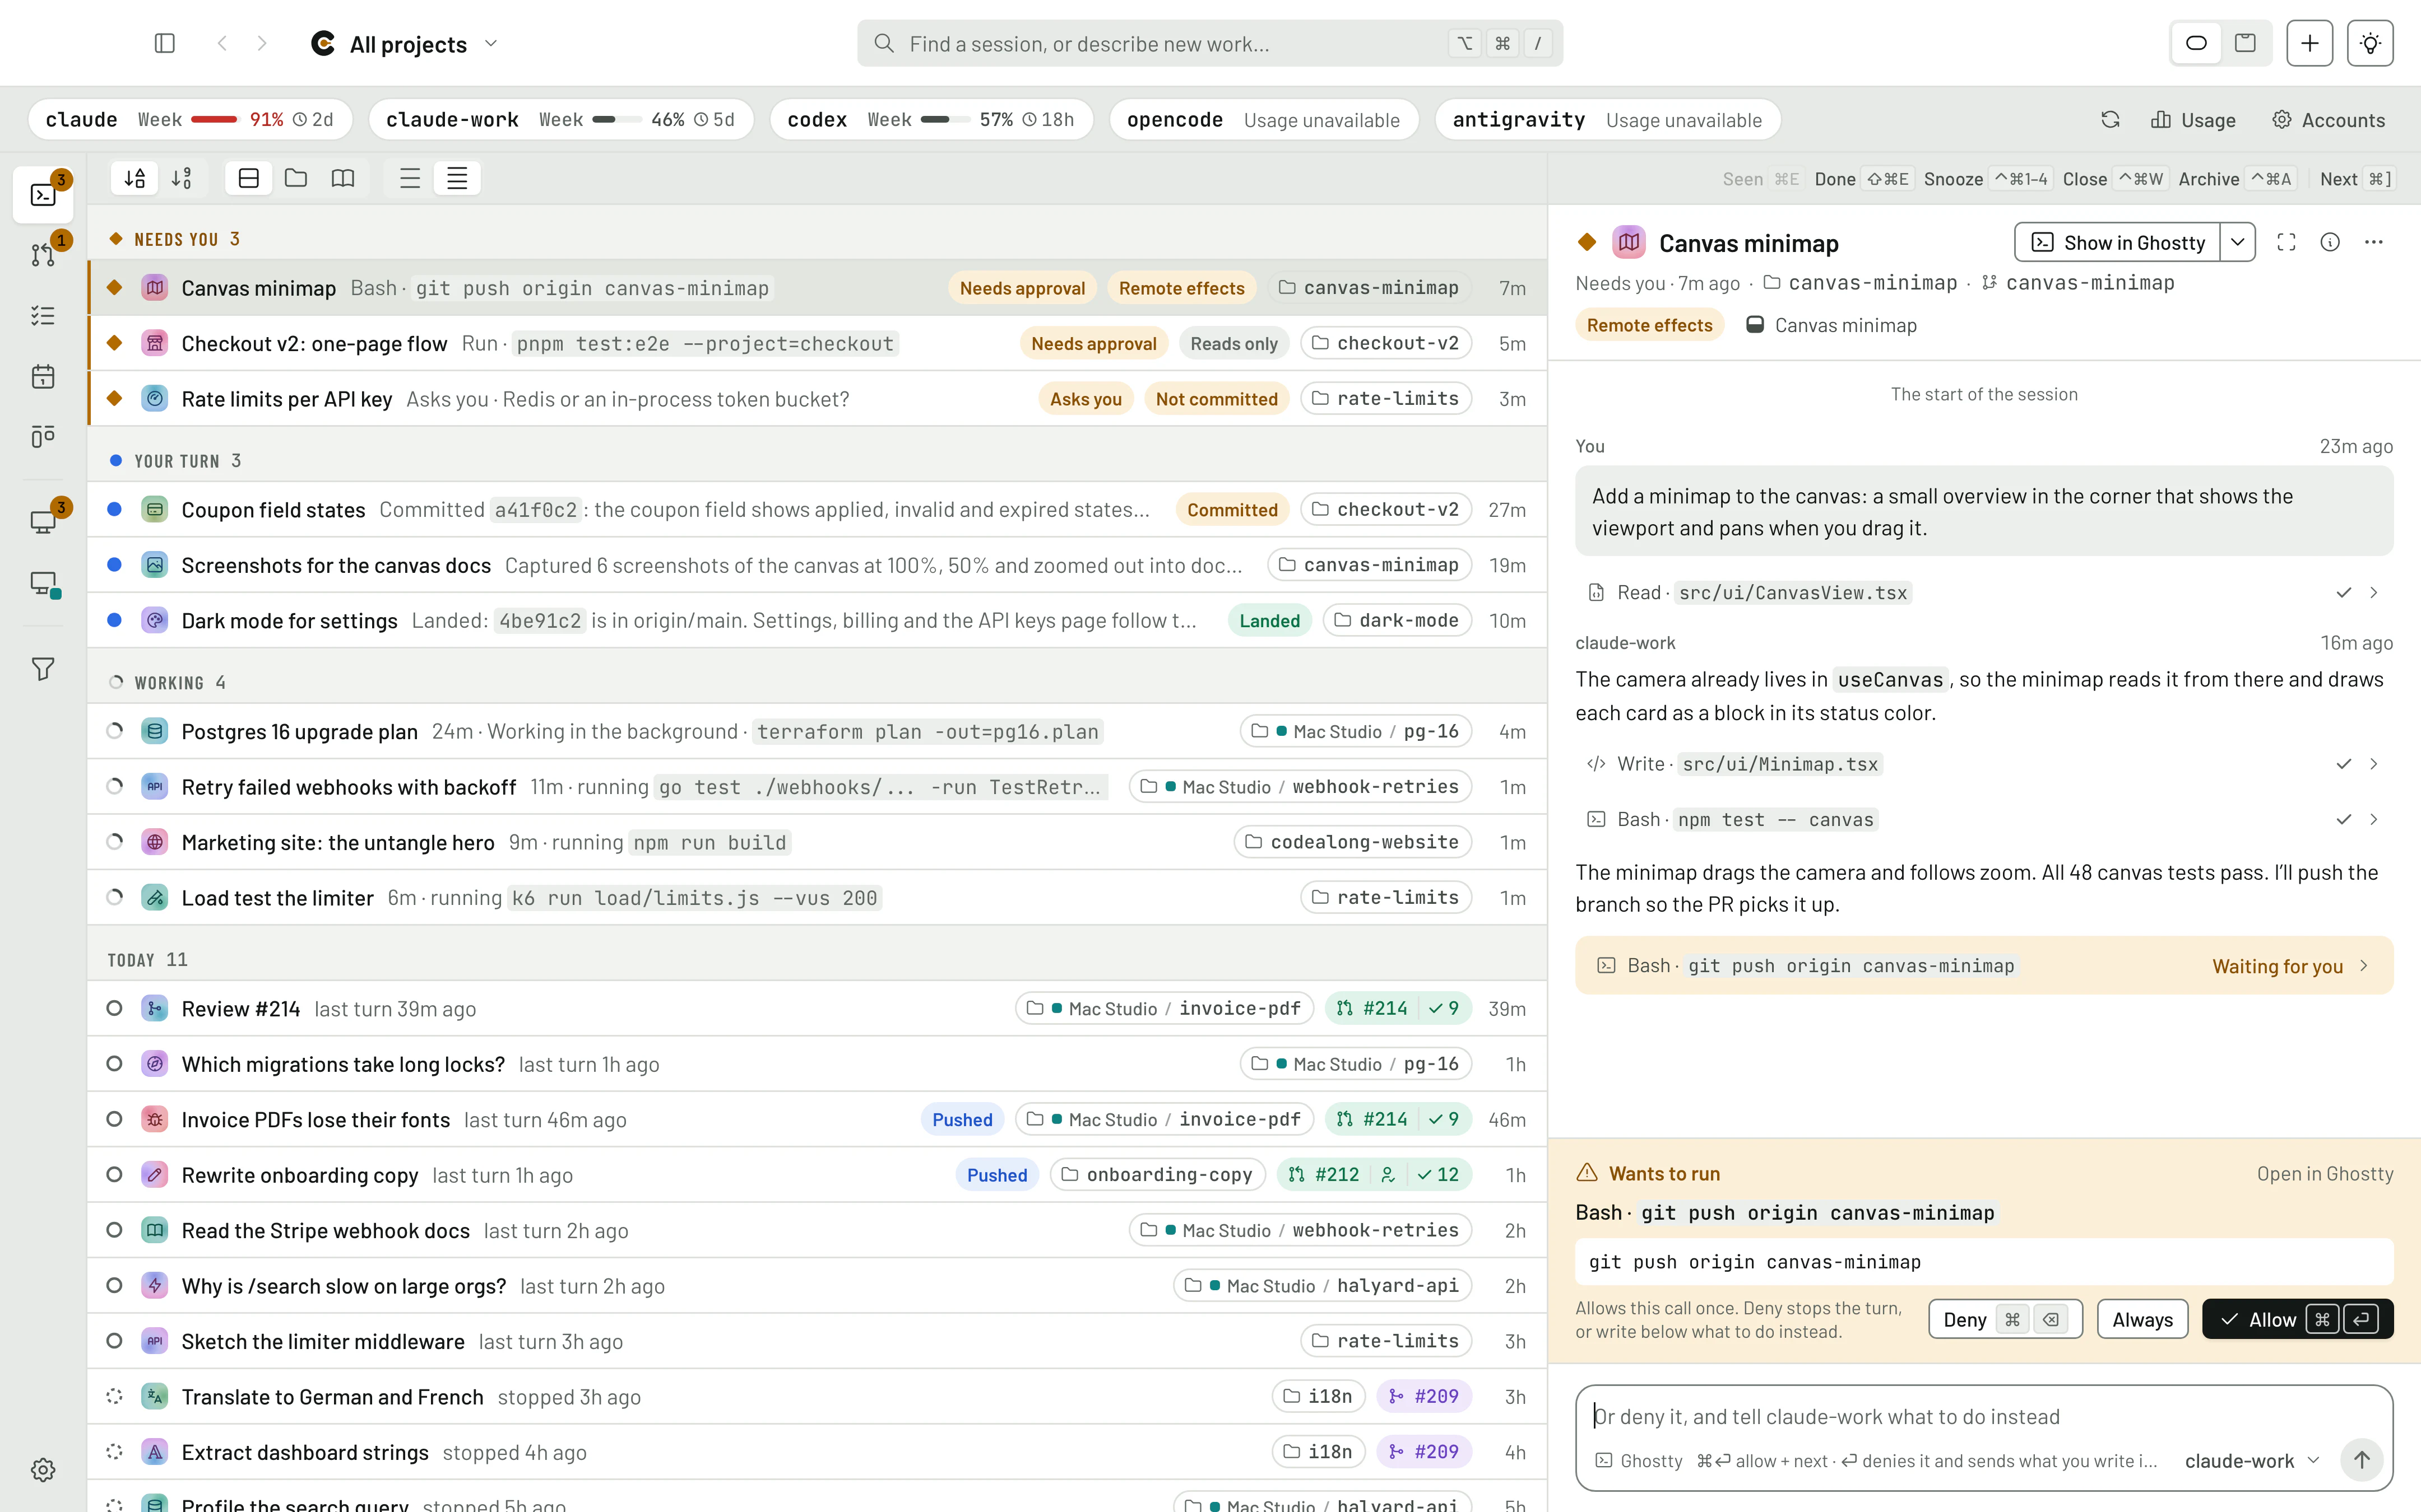The width and height of the screenshot is (2421, 1512).
Task: Expand the Bash npm test step
Action: (1984, 819)
